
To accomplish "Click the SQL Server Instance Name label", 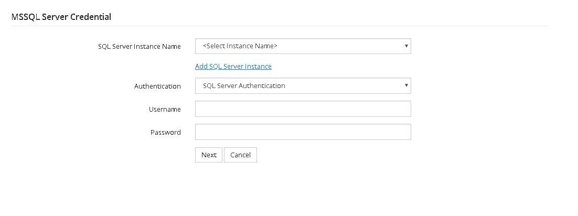I will pos(140,47).
